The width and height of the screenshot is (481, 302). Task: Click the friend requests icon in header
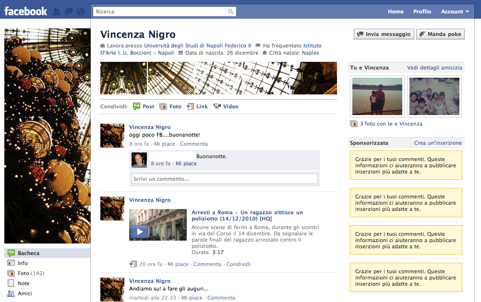pos(57,12)
